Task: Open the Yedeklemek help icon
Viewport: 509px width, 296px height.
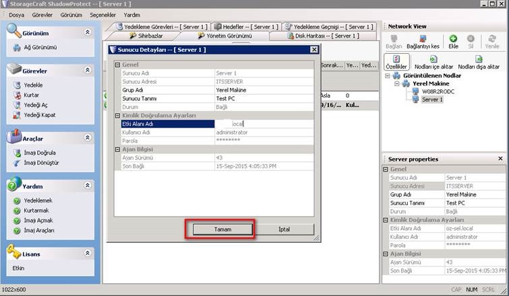Action: click(17, 200)
